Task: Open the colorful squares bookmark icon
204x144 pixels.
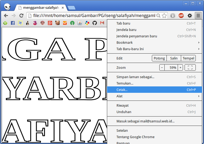Action: (x=87, y=23)
